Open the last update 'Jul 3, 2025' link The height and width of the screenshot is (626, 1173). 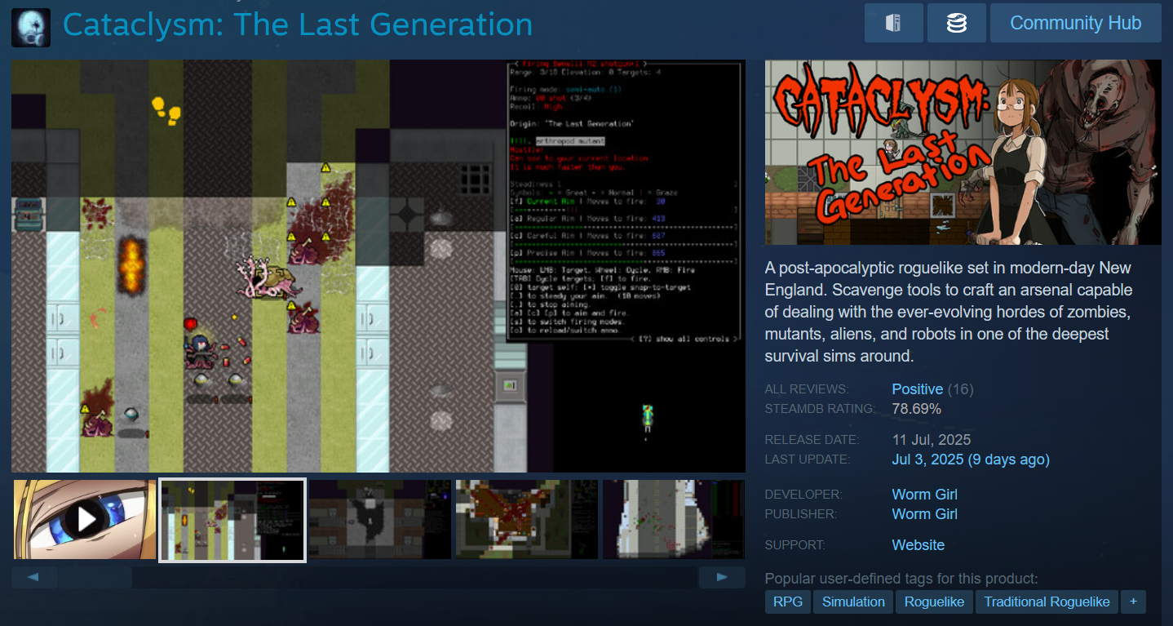click(x=971, y=460)
